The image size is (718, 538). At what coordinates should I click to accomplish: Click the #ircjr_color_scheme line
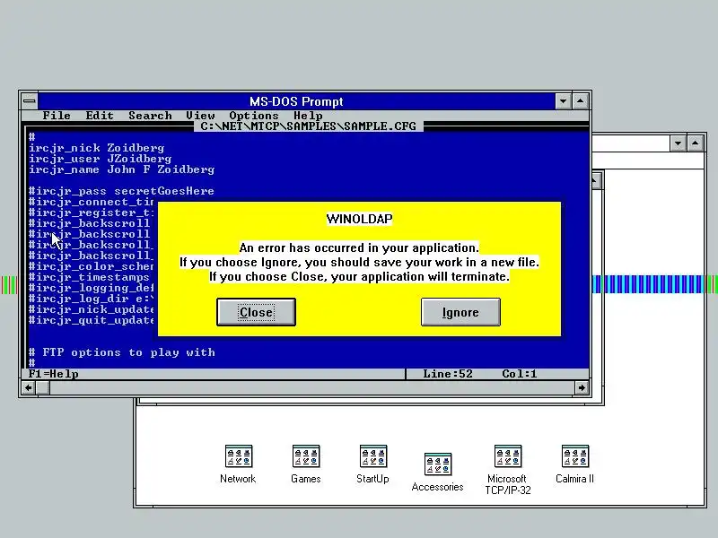92,266
